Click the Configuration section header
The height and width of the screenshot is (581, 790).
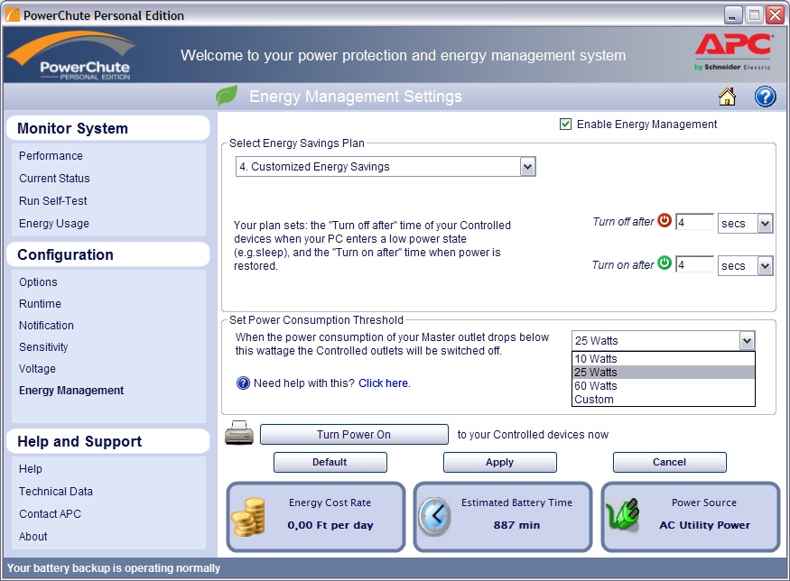(x=107, y=254)
